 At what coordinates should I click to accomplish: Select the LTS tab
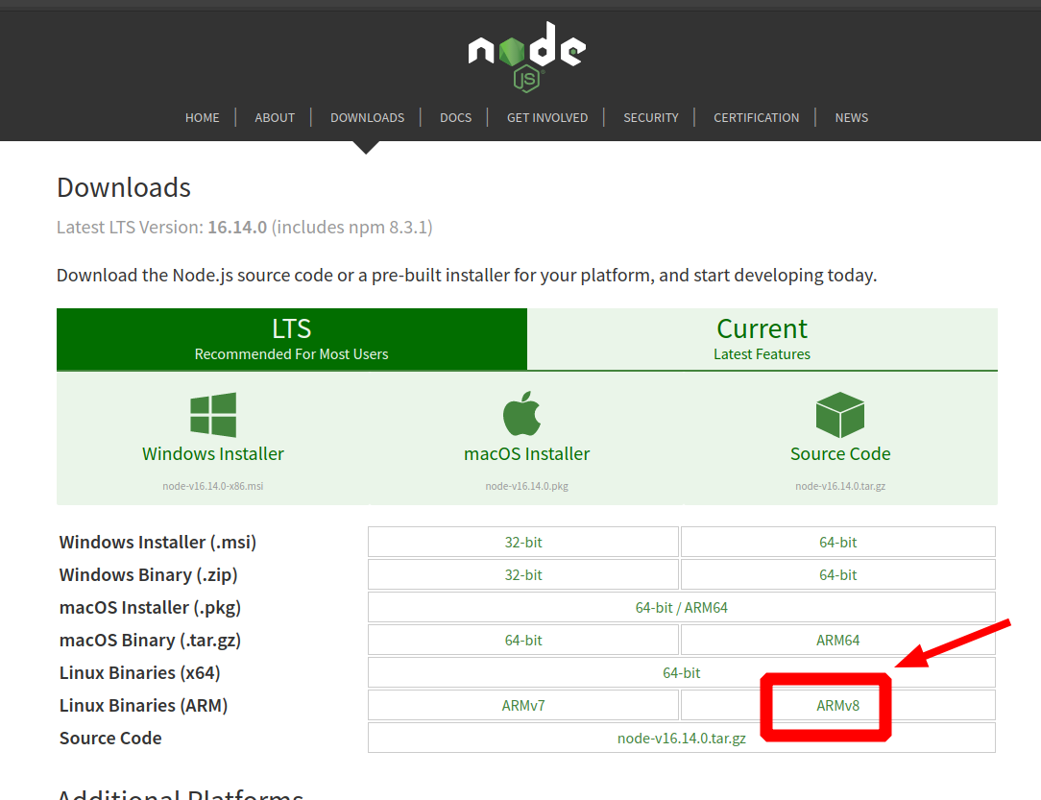[x=291, y=339]
